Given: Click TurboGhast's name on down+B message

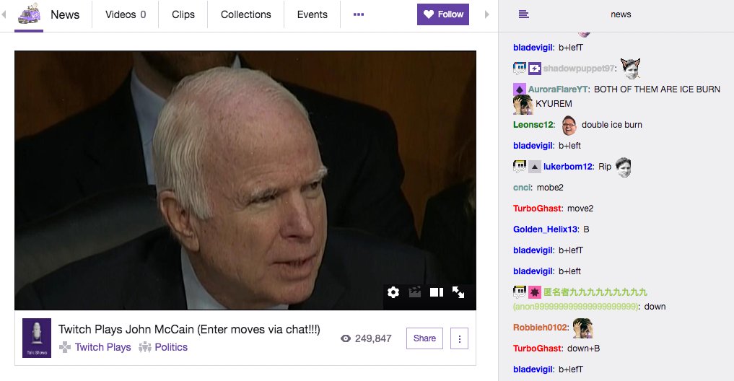Looking at the screenshot, I should pos(538,349).
